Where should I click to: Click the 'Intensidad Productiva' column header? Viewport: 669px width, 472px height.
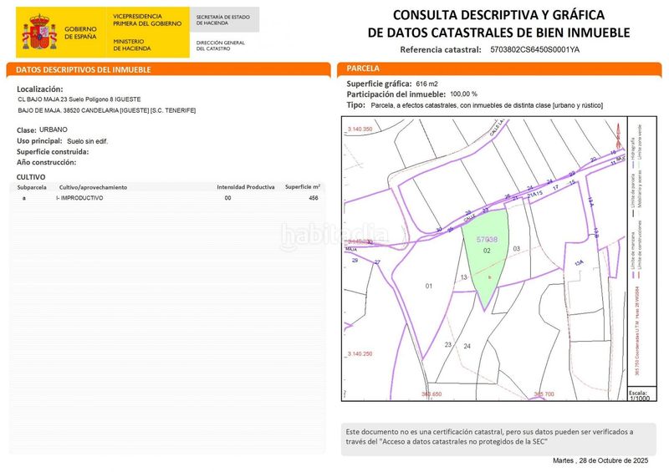(246, 187)
